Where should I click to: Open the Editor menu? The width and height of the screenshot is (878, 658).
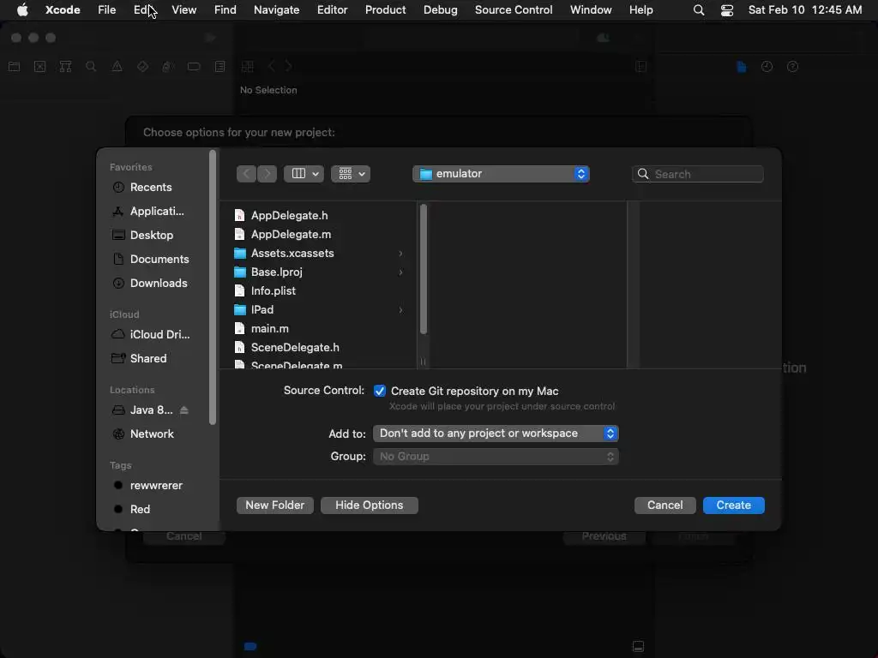coord(332,9)
